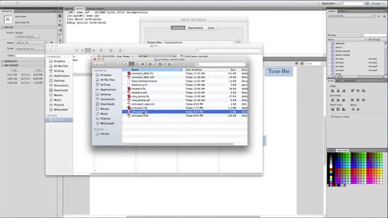
Task: Open Action gear dropdown in front Finder window
Action: pyautogui.click(x=151, y=64)
